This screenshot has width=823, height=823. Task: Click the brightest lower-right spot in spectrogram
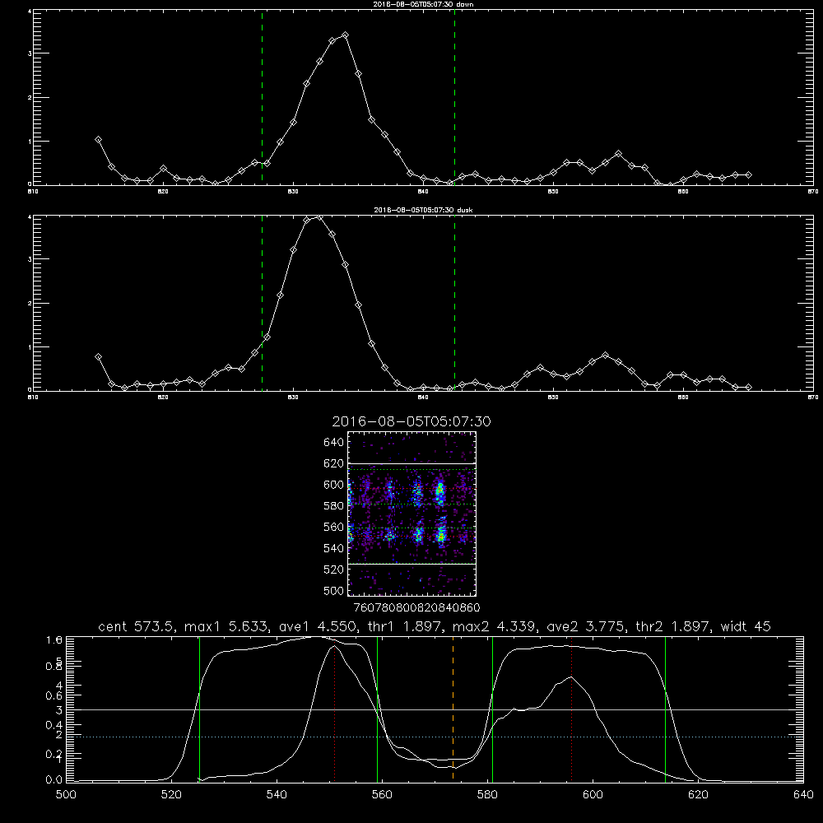[441, 536]
